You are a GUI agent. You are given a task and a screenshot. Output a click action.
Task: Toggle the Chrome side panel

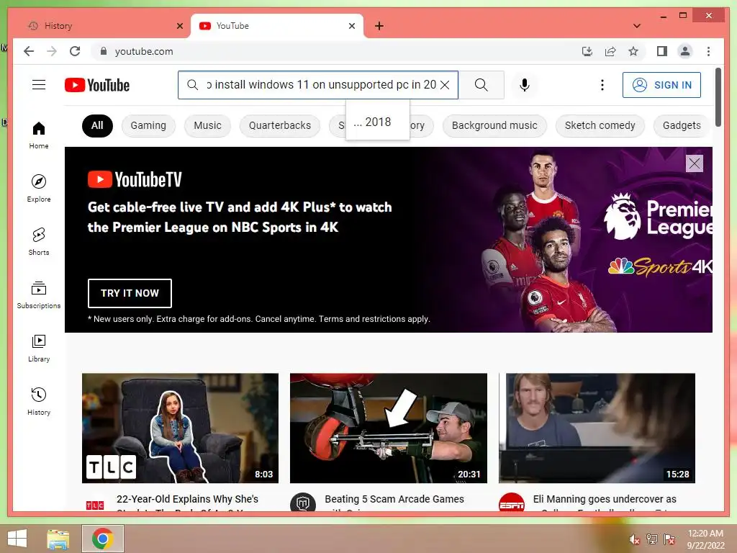[x=662, y=51]
